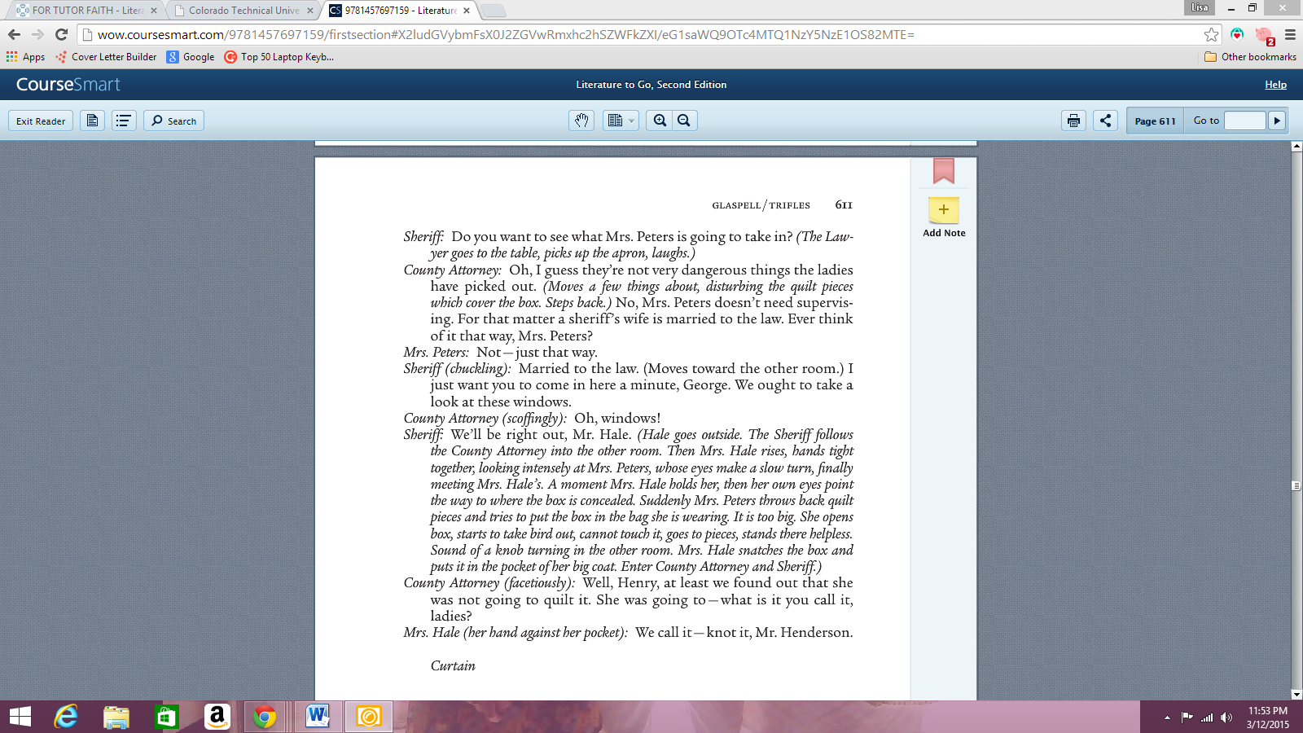
Task: Click the CourseSmart logo
Action: pos(68,85)
